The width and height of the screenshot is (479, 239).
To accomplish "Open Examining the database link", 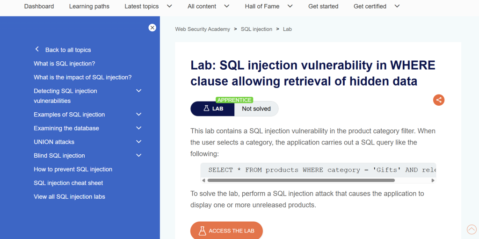I will [66, 128].
